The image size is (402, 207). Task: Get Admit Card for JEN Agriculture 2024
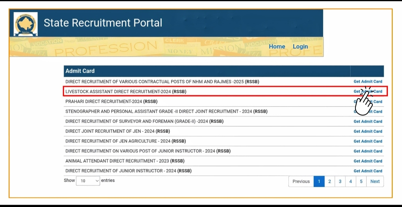coord(368,141)
